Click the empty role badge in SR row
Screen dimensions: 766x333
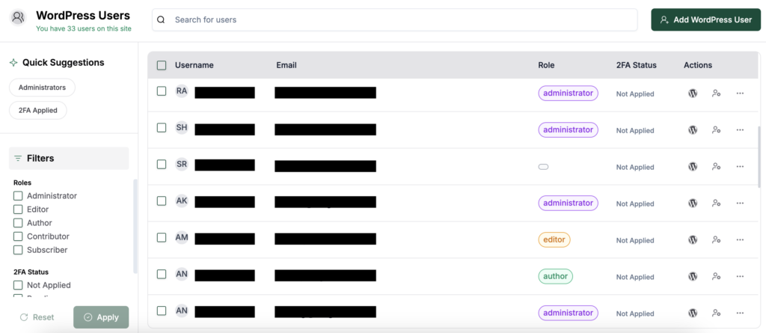(x=543, y=167)
